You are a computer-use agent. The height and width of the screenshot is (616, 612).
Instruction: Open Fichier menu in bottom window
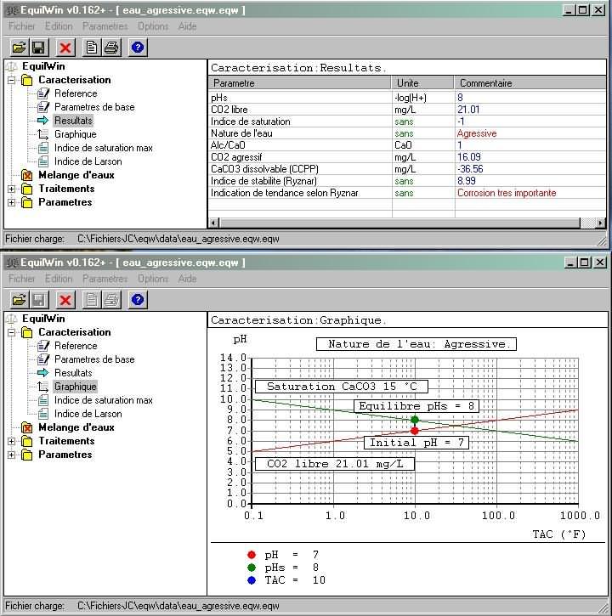(21, 279)
